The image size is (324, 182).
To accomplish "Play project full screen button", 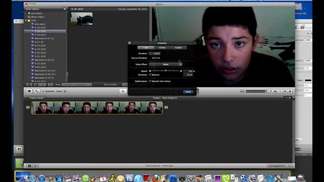I will pos(29,166).
